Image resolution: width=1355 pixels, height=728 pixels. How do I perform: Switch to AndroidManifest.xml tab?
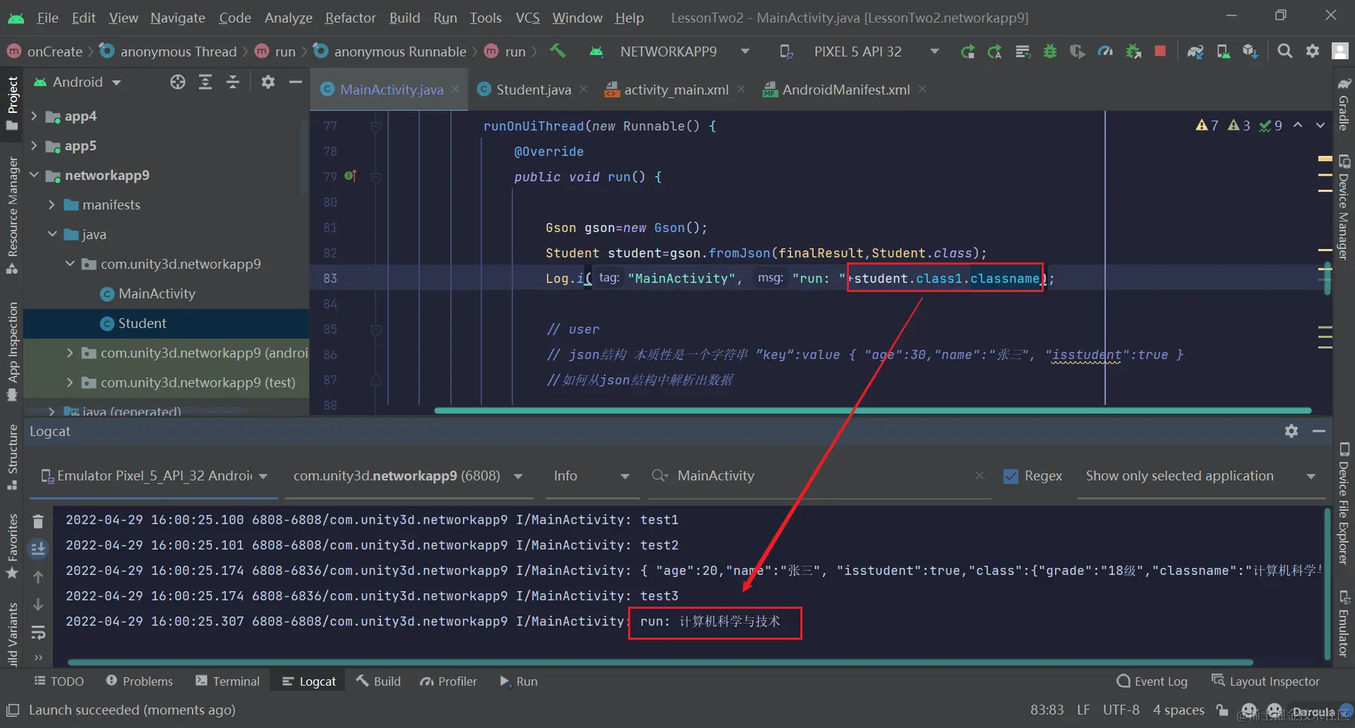click(845, 90)
